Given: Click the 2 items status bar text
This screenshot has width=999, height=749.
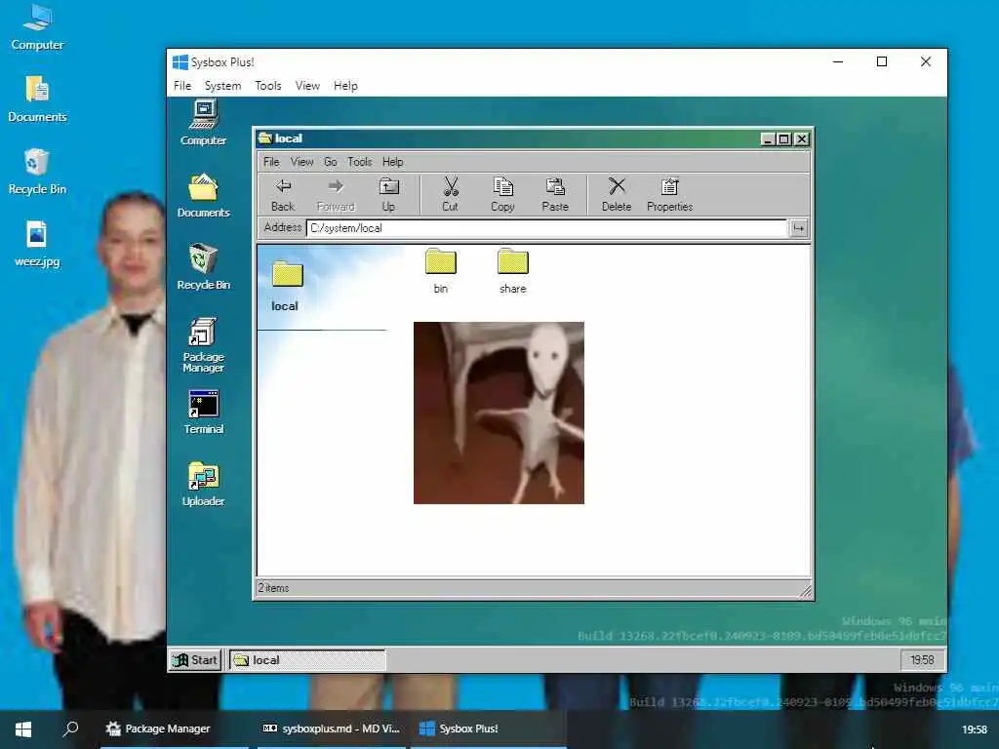Looking at the screenshot, I should click(x=273, y=588).
